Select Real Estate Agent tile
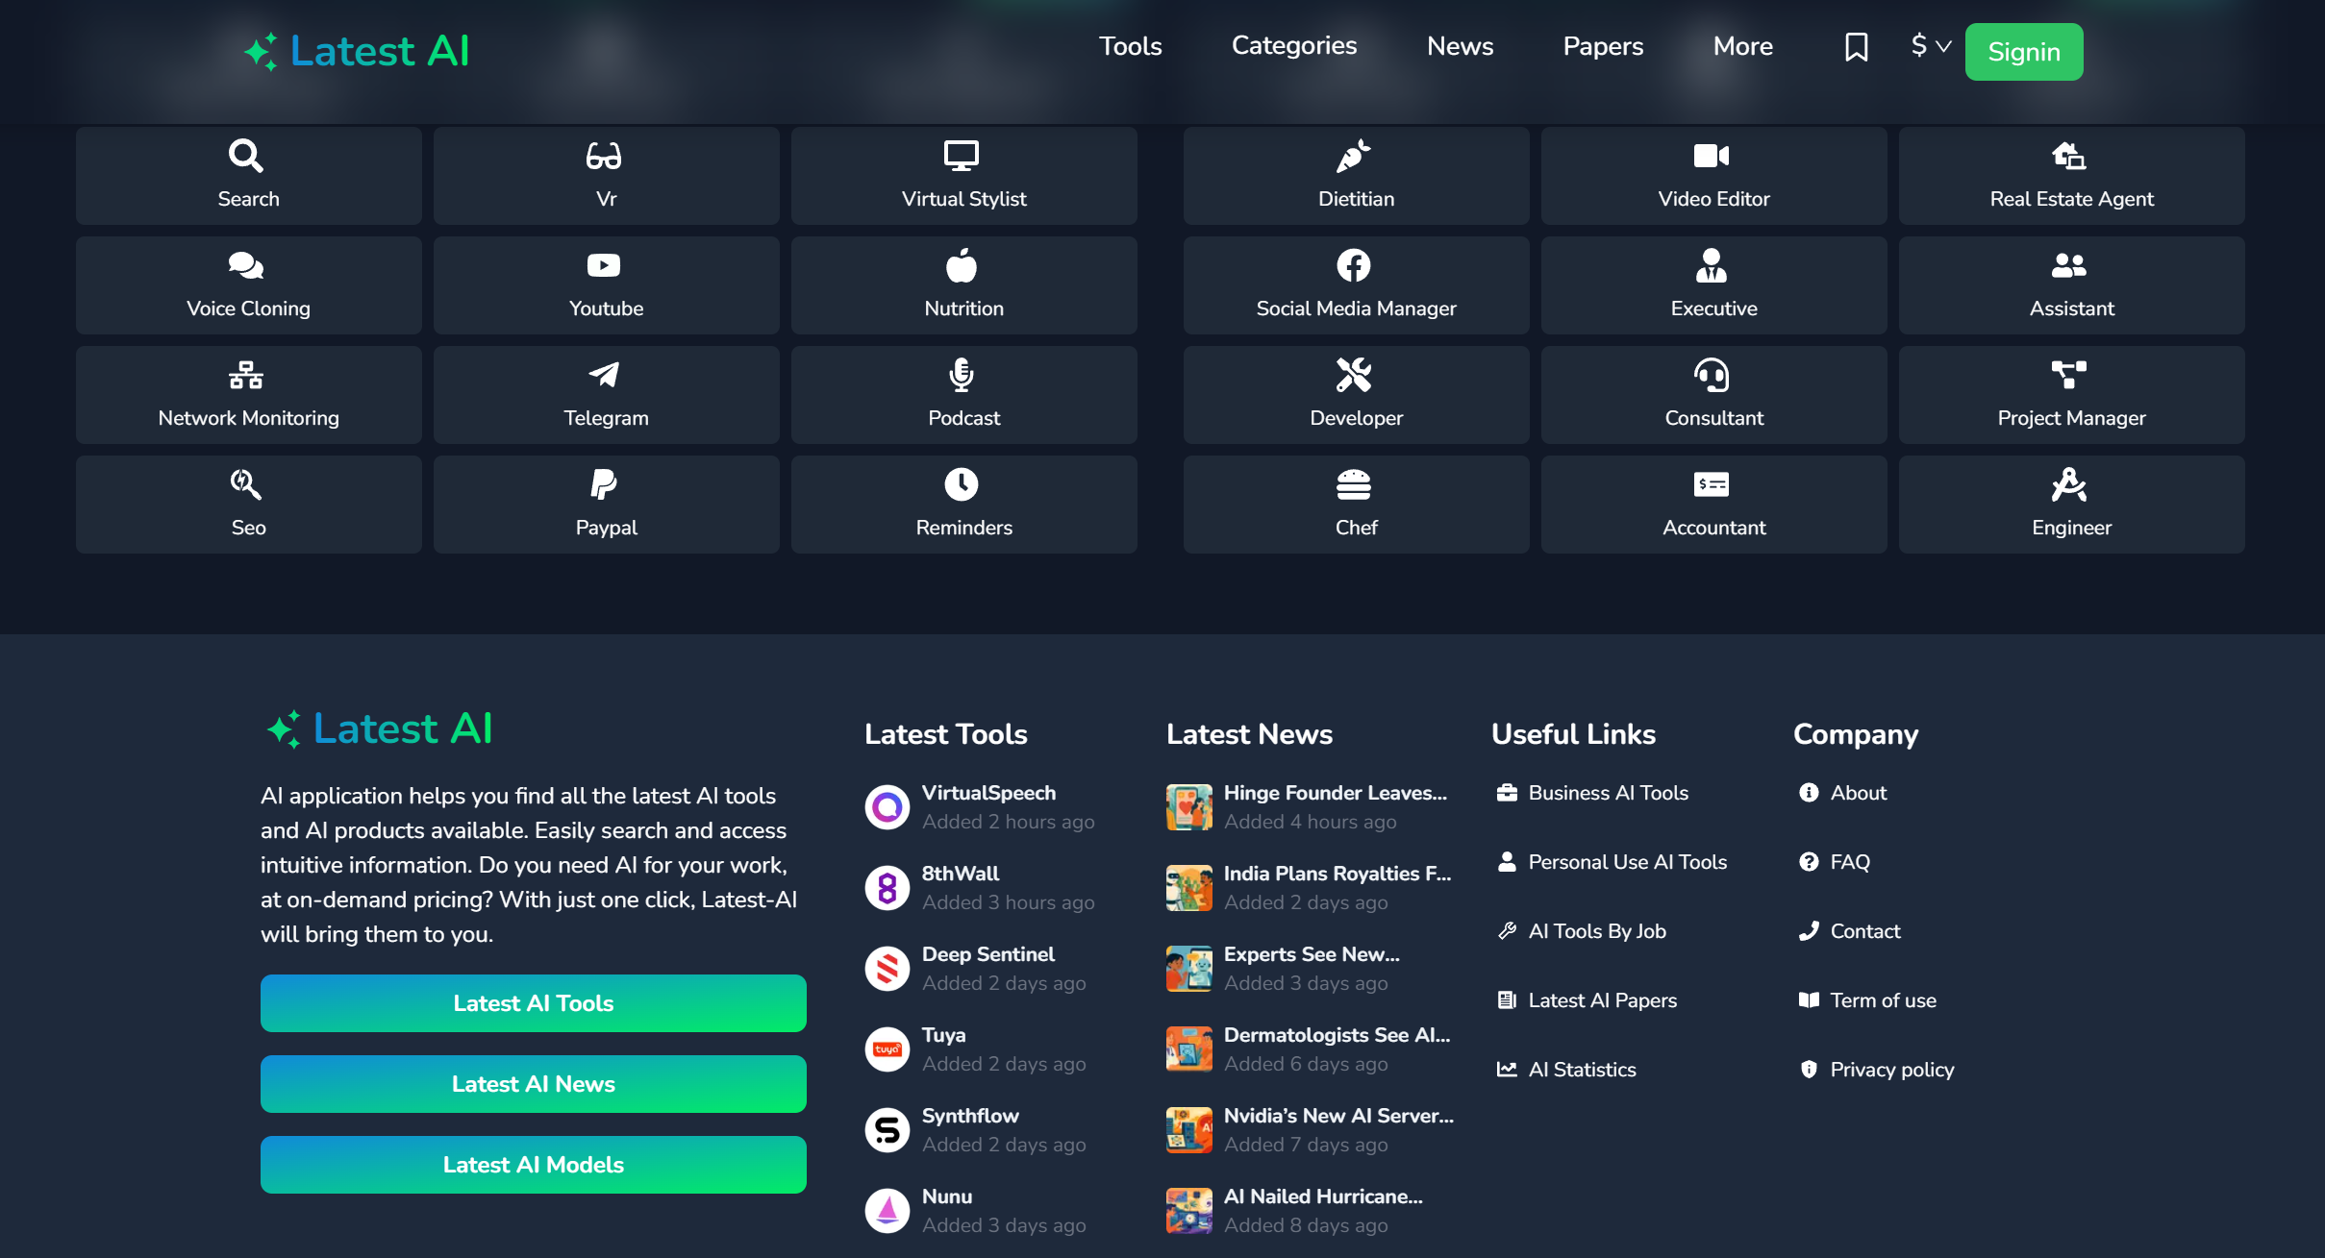2325x1258 pixels. tap(2071, 176)
